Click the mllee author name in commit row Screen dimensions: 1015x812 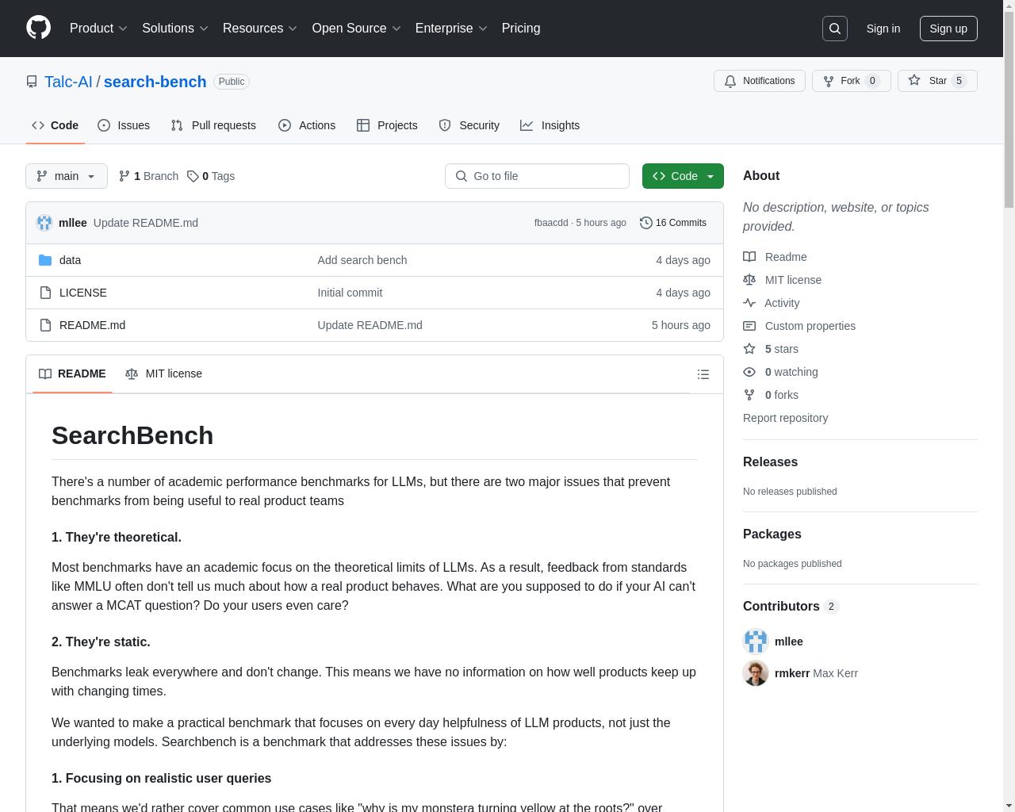click(73, 223)
